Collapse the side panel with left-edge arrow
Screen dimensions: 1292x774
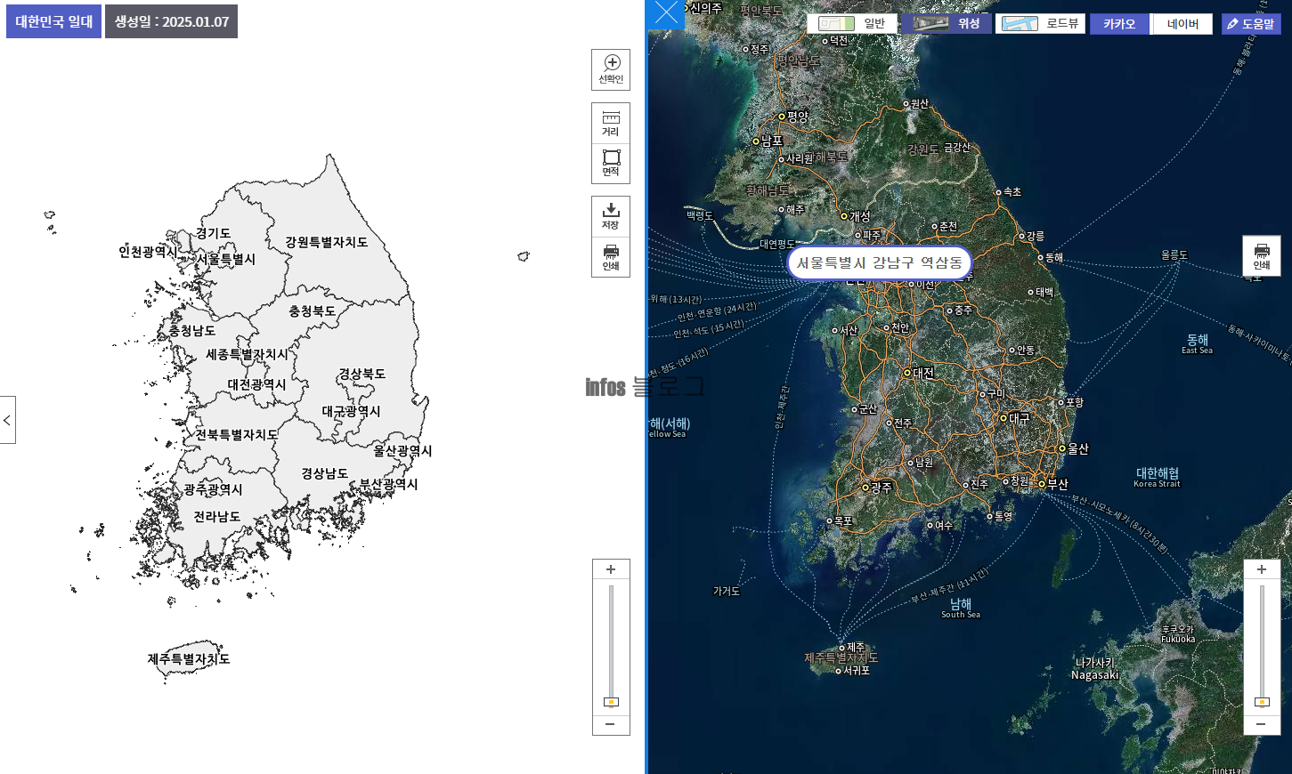pyautogui.click(x=7, y=420)
